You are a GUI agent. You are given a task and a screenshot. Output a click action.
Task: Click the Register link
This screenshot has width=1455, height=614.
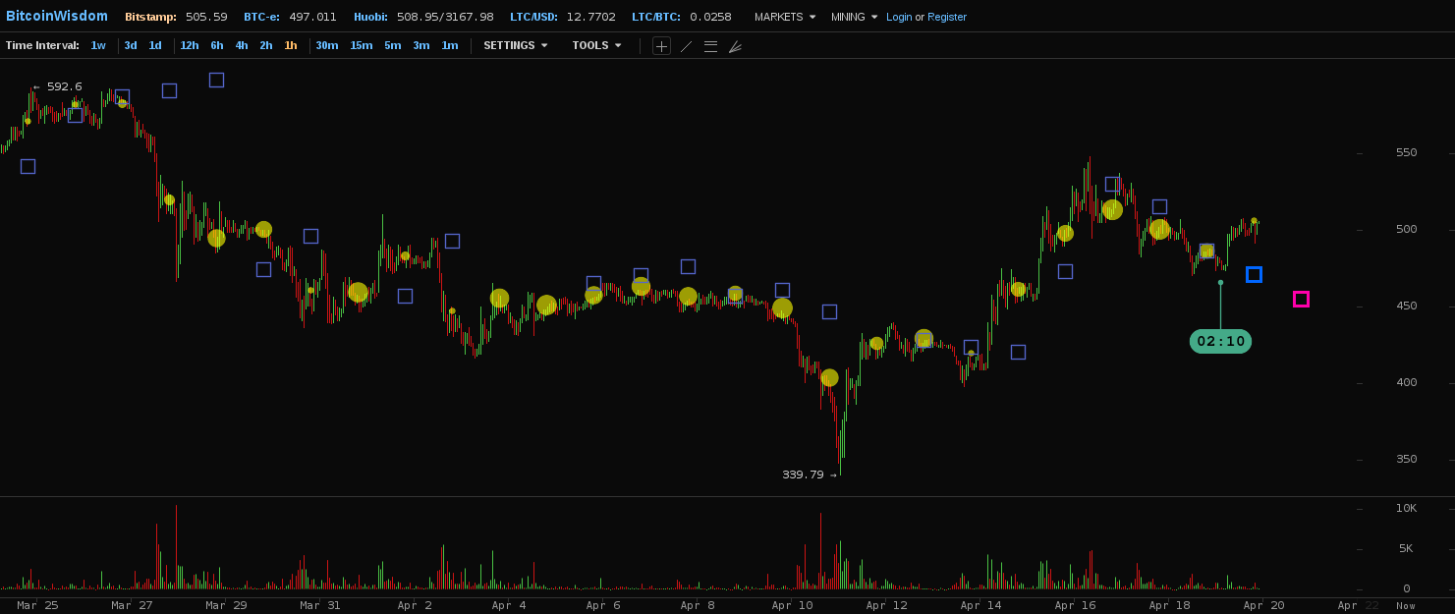947,17
